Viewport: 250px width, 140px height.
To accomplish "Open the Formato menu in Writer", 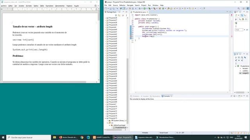I will [29, 6].
